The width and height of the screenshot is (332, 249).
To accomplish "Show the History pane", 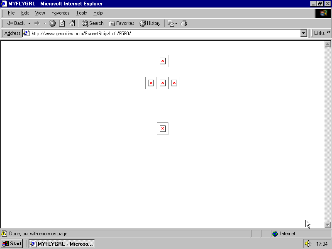I will [x=150, y=23].
